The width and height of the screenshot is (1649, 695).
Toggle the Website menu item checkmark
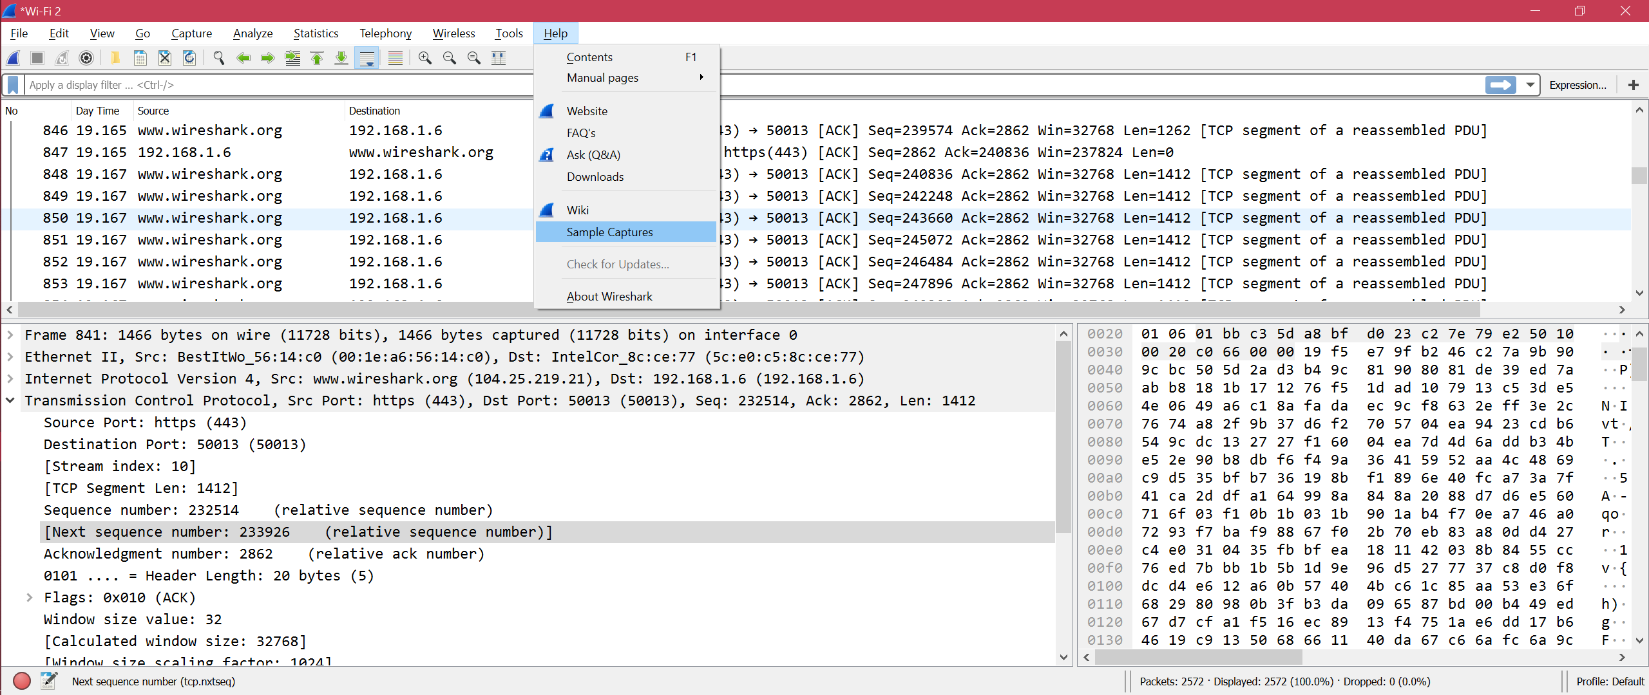pyautogui.click(x=585, y=110)
